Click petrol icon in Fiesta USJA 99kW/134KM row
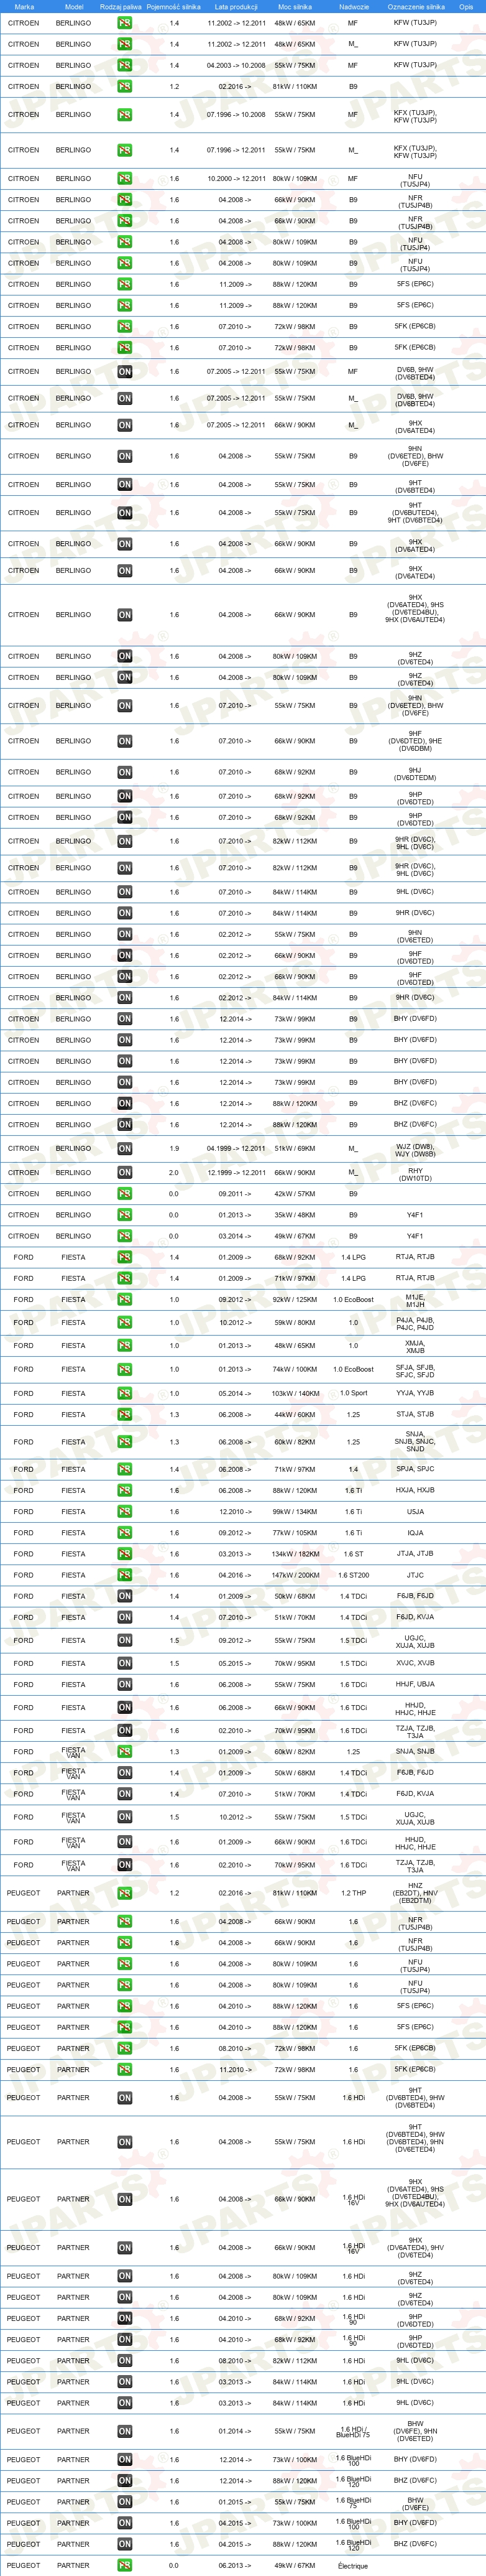 click(x=125, y=1512)
